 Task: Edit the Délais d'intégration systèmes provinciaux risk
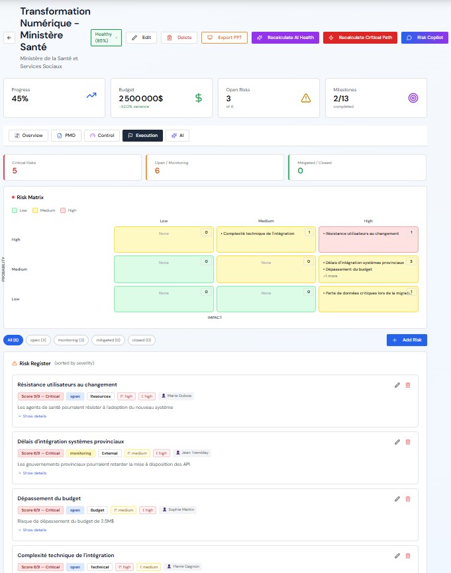[x=397, y=442]
